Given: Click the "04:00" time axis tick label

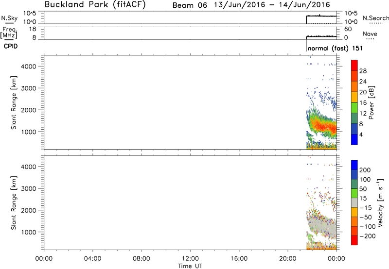Looking at the screenshot, I should tap(92, 259).
